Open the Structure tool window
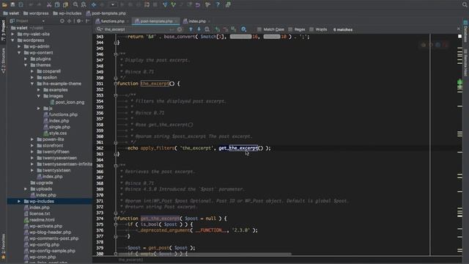The height and width of the screenshot is (264, 469). click(x=3, y=61)
